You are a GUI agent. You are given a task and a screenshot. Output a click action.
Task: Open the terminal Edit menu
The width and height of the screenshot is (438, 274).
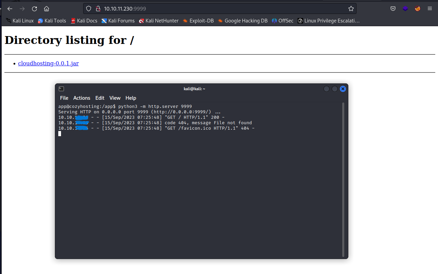(x=100, y=98)
